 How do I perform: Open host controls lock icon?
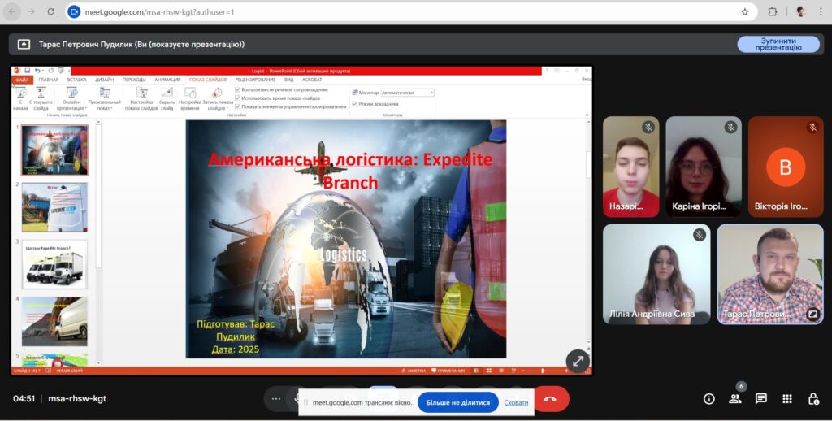tap(813, 399)
